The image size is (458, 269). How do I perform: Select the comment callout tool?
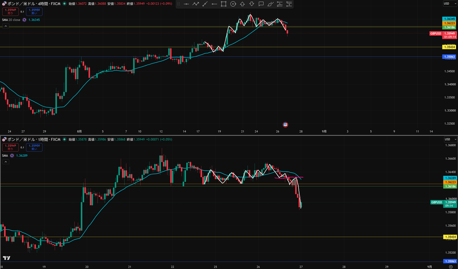tap(261, 4)
